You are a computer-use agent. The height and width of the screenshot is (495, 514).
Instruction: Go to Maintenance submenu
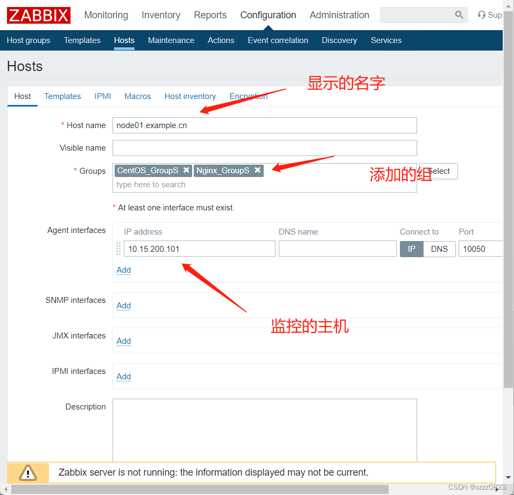(171, 40)
